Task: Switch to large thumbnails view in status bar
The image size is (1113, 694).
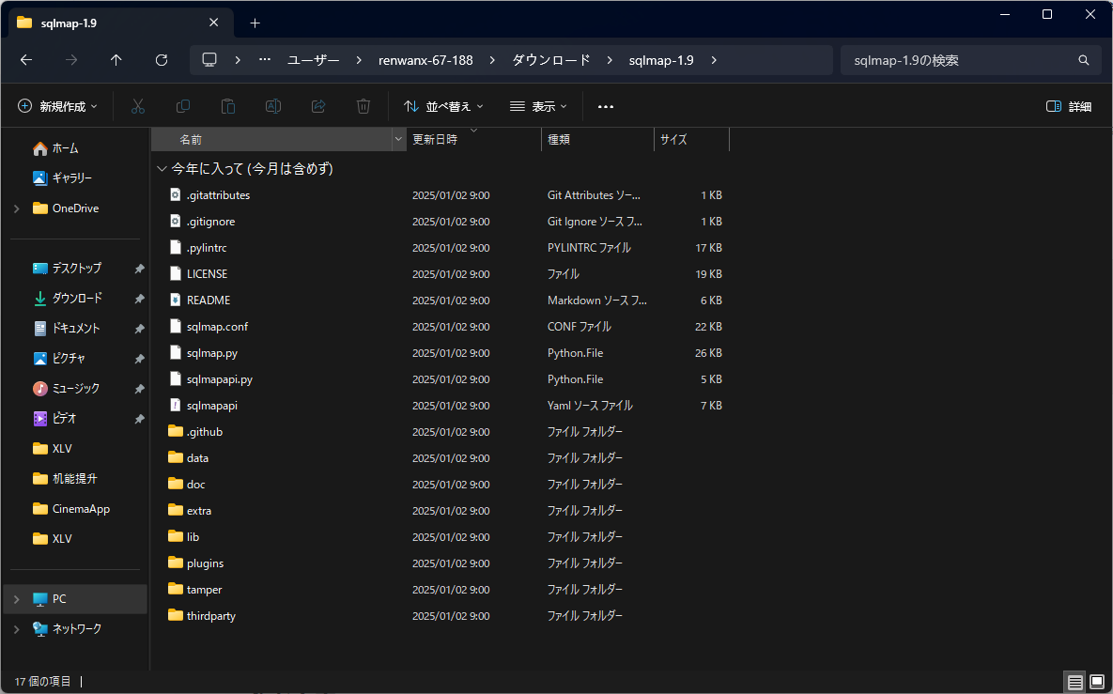Action: tap(1096, 682)
